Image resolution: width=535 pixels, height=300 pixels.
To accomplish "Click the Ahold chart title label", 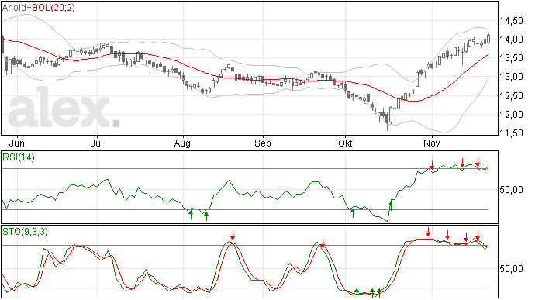I will pos(14,8).
